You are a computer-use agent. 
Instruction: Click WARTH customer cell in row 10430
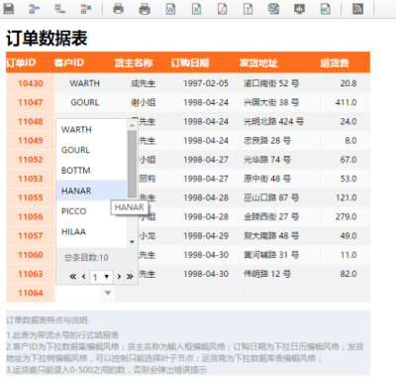point(85,83)
